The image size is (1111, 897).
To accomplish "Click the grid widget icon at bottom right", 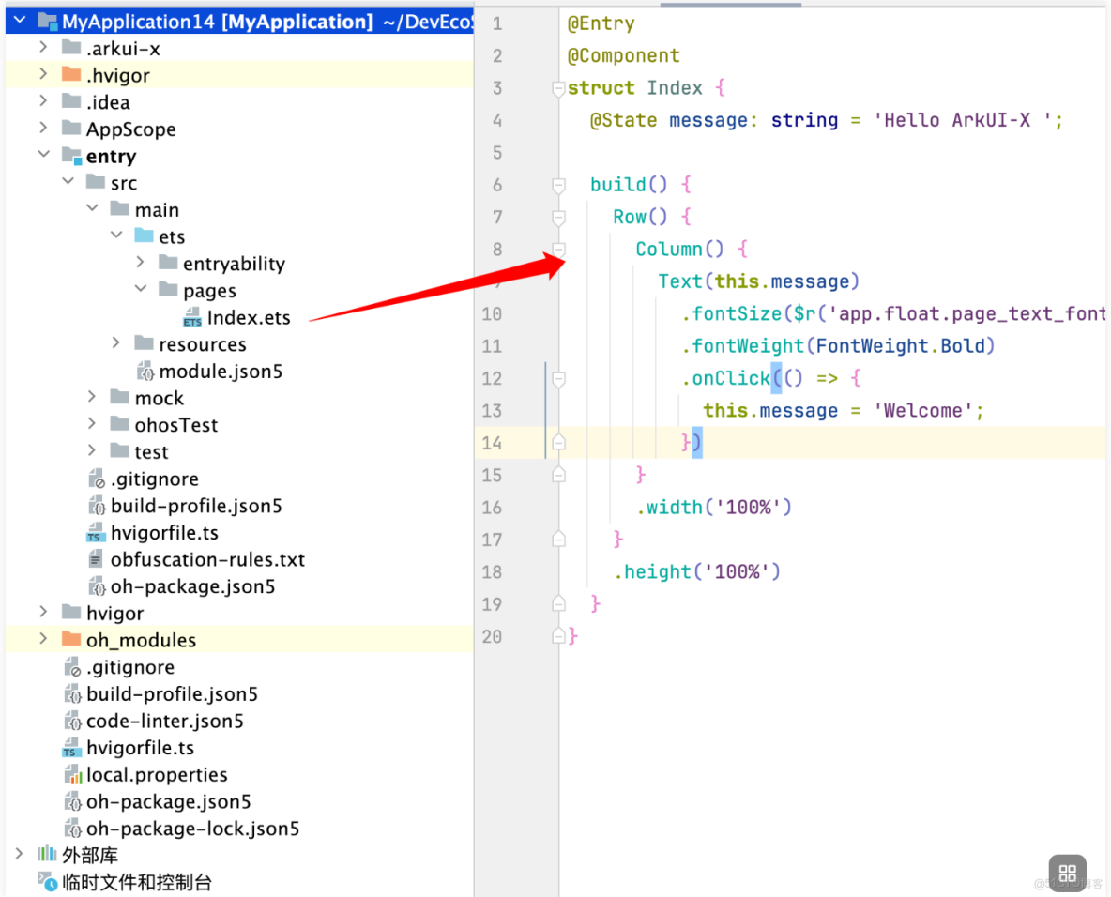I will [x=1068, y=874].
